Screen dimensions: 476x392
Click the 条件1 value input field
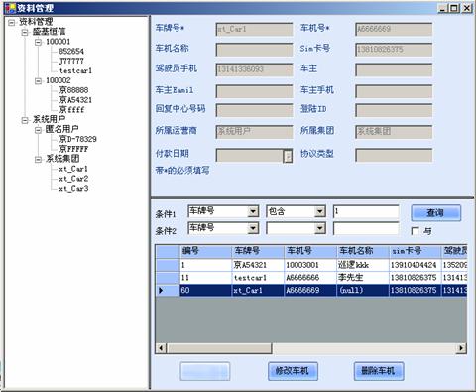point(366,211)
